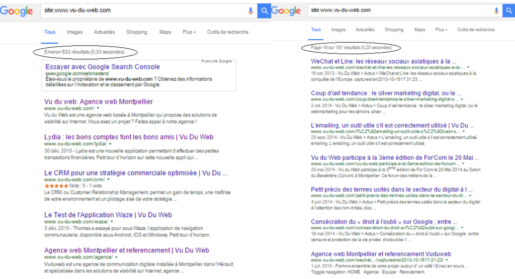
Task: Open the Actualités tab in right window
Action: (365, 30)
